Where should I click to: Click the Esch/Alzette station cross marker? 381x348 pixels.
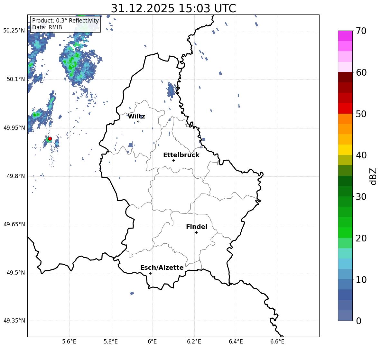tap(150, 273)
